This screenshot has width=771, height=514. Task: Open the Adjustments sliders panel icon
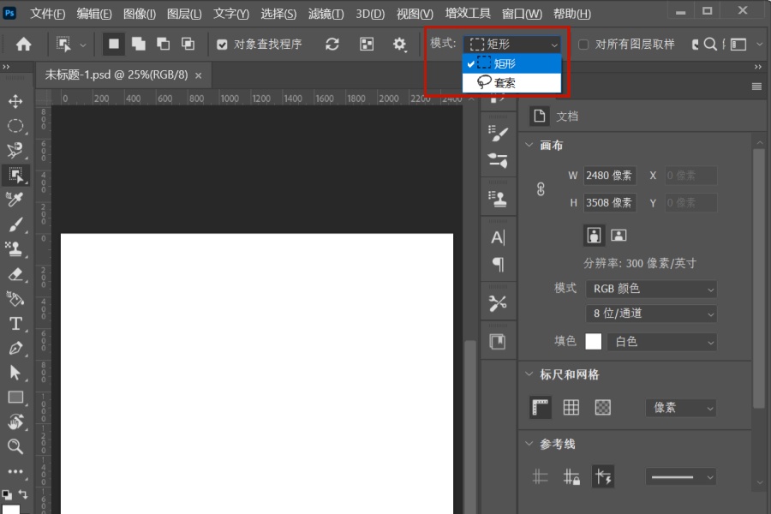point(498,160)
